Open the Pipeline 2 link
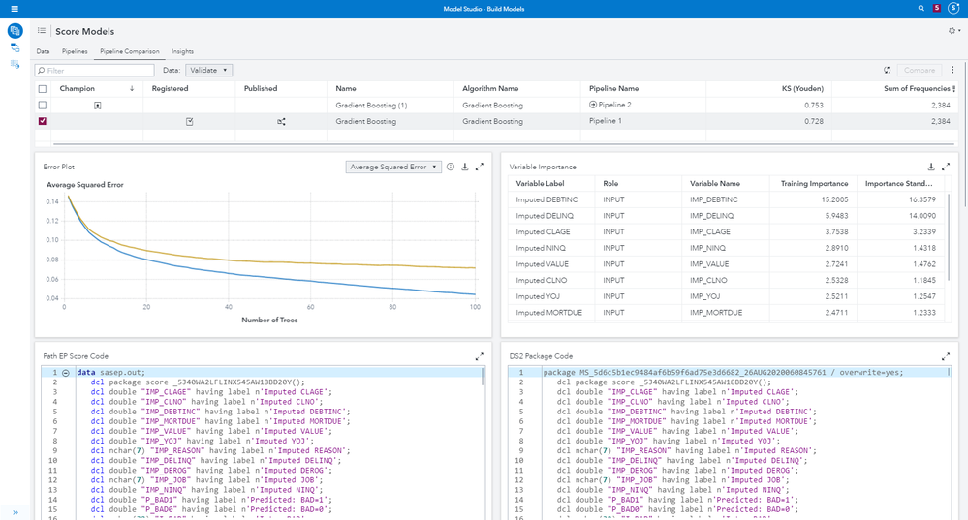This screenshot has width=968, height=520. (x=614, y=105)
